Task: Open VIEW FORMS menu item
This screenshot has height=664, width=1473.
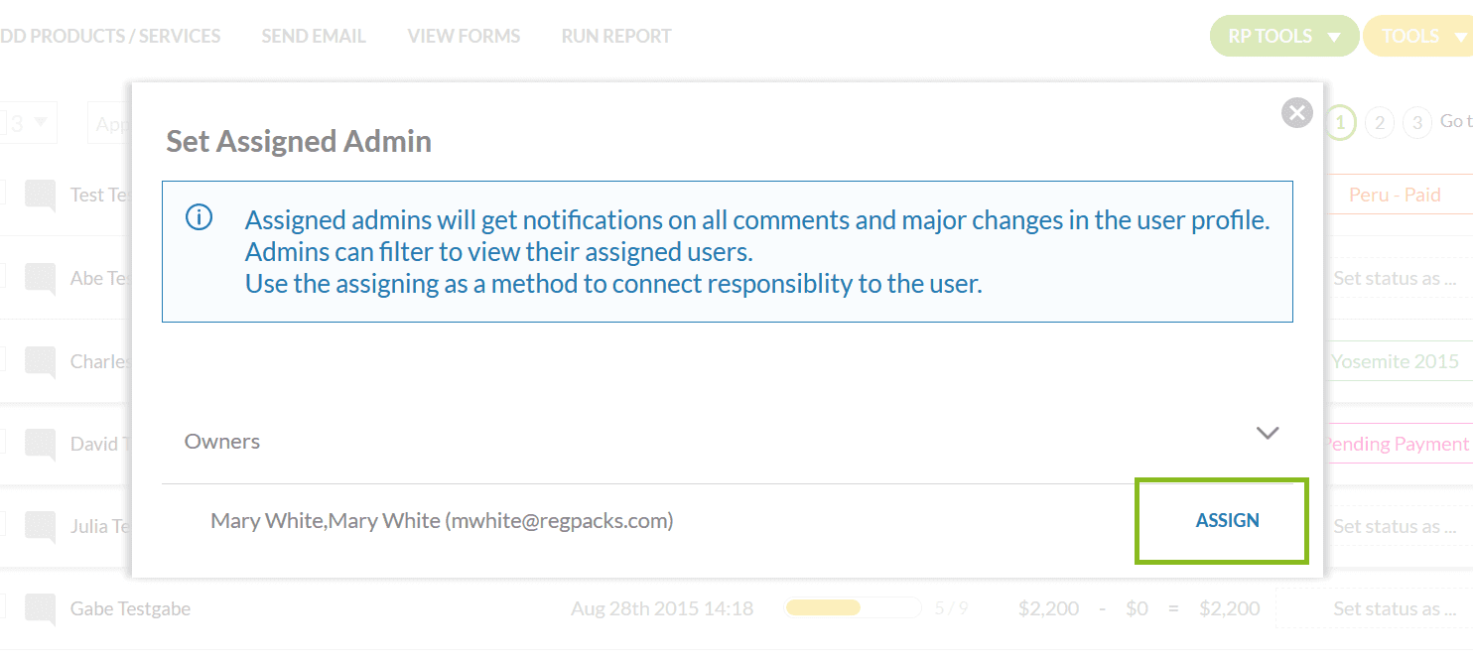Action: tap(464, 37)
